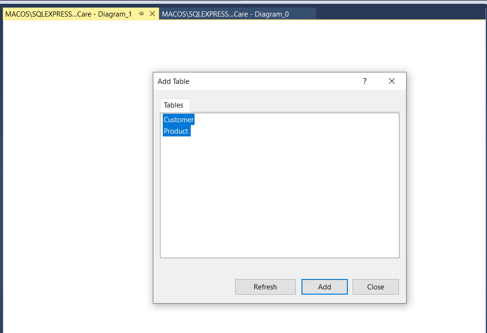
Task: Click the empty area below Product
Action: (x=279, y=189)
